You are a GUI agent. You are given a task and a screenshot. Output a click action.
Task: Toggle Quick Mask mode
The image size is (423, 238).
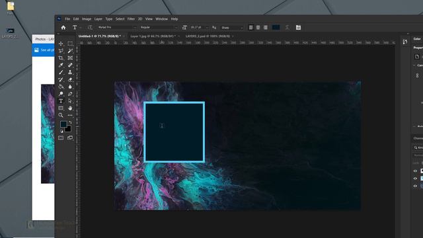[61, 138]
